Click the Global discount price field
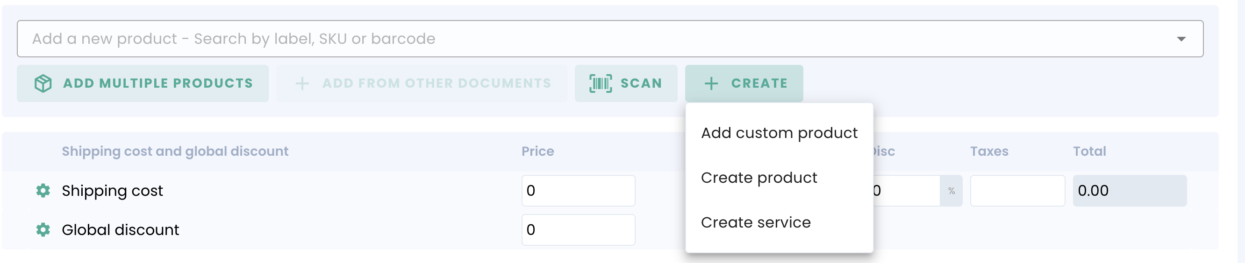 (x=578, y=230)
